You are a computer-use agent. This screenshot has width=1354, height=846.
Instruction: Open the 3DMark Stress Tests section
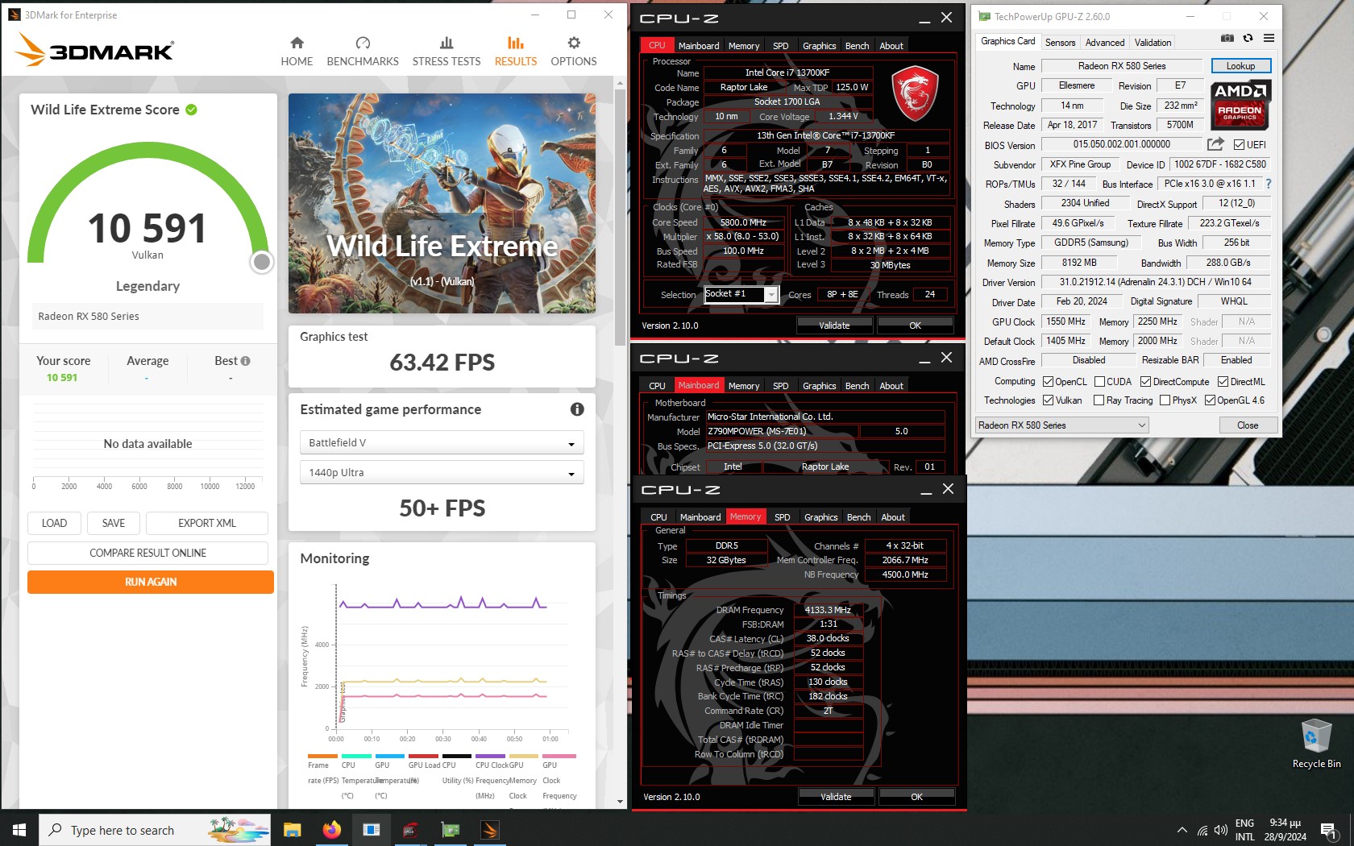446,52
